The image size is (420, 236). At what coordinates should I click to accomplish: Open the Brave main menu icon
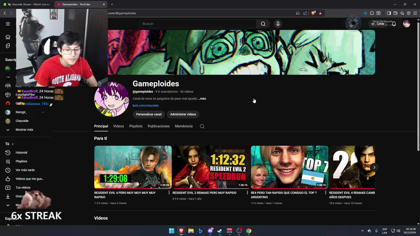click(415, 13)
